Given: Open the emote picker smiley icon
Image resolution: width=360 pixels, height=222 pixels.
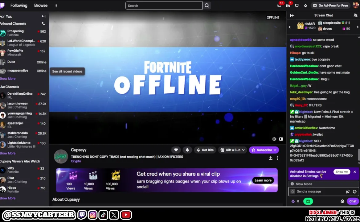Looking at the screenshot, I should (355, 191).
